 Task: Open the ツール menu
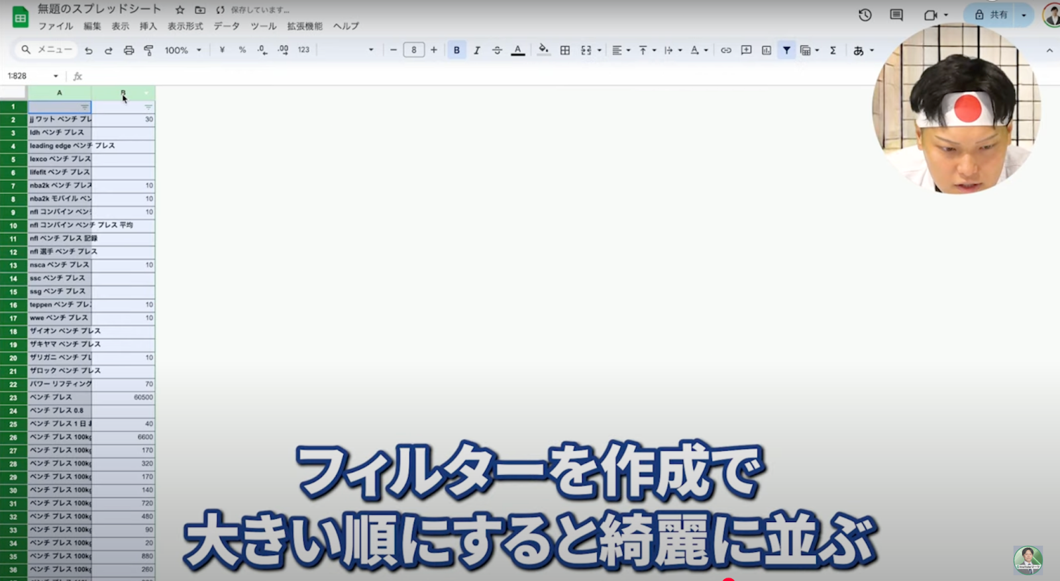coord(264,26)
